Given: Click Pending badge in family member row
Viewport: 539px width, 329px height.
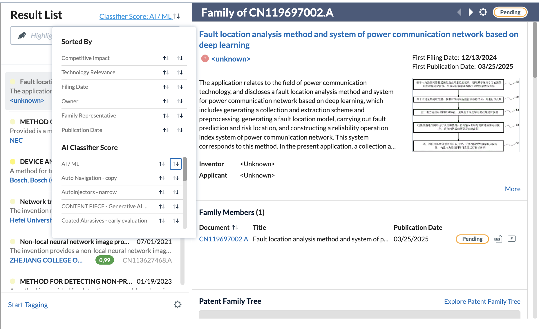Looking at the screenshot, I should point(472,239).
